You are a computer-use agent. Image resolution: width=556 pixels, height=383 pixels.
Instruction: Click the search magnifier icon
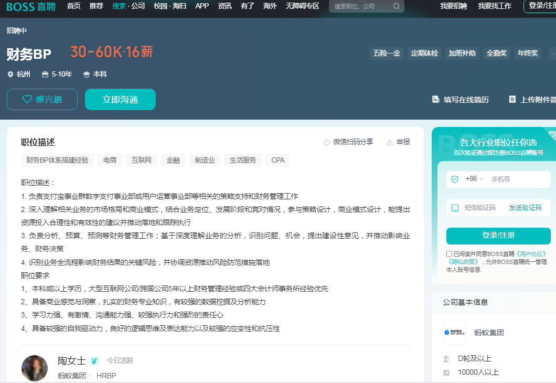pos(397,6)
